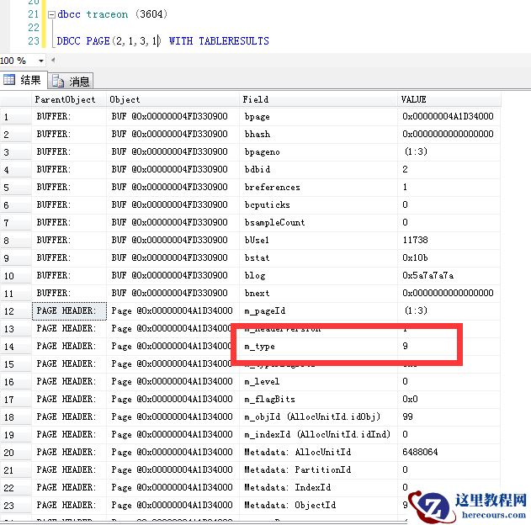The width and height of the screenshot is (531, 525).
Task: Click the 'dbcc traceon (3604)' code line
Action: (113, 14)
